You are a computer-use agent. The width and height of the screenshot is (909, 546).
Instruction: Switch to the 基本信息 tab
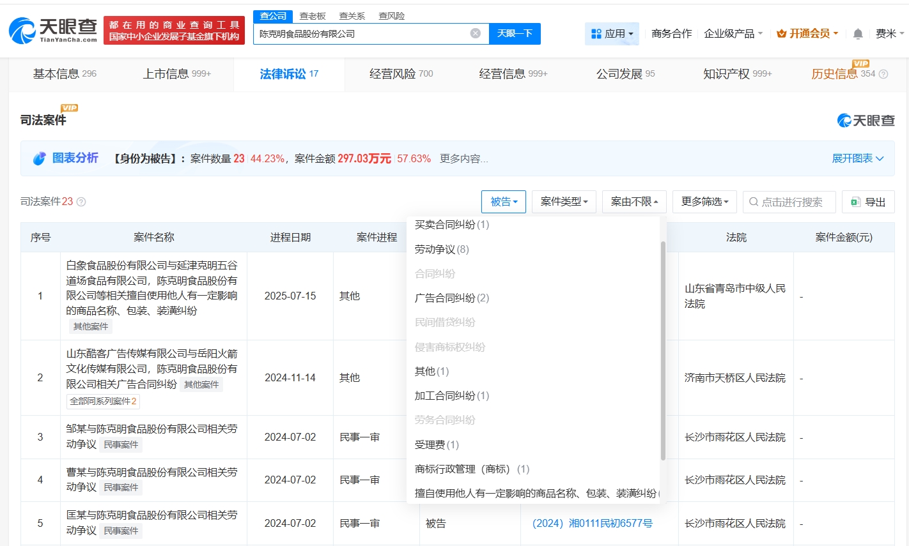pyautogui.click(x=65, y=74)
